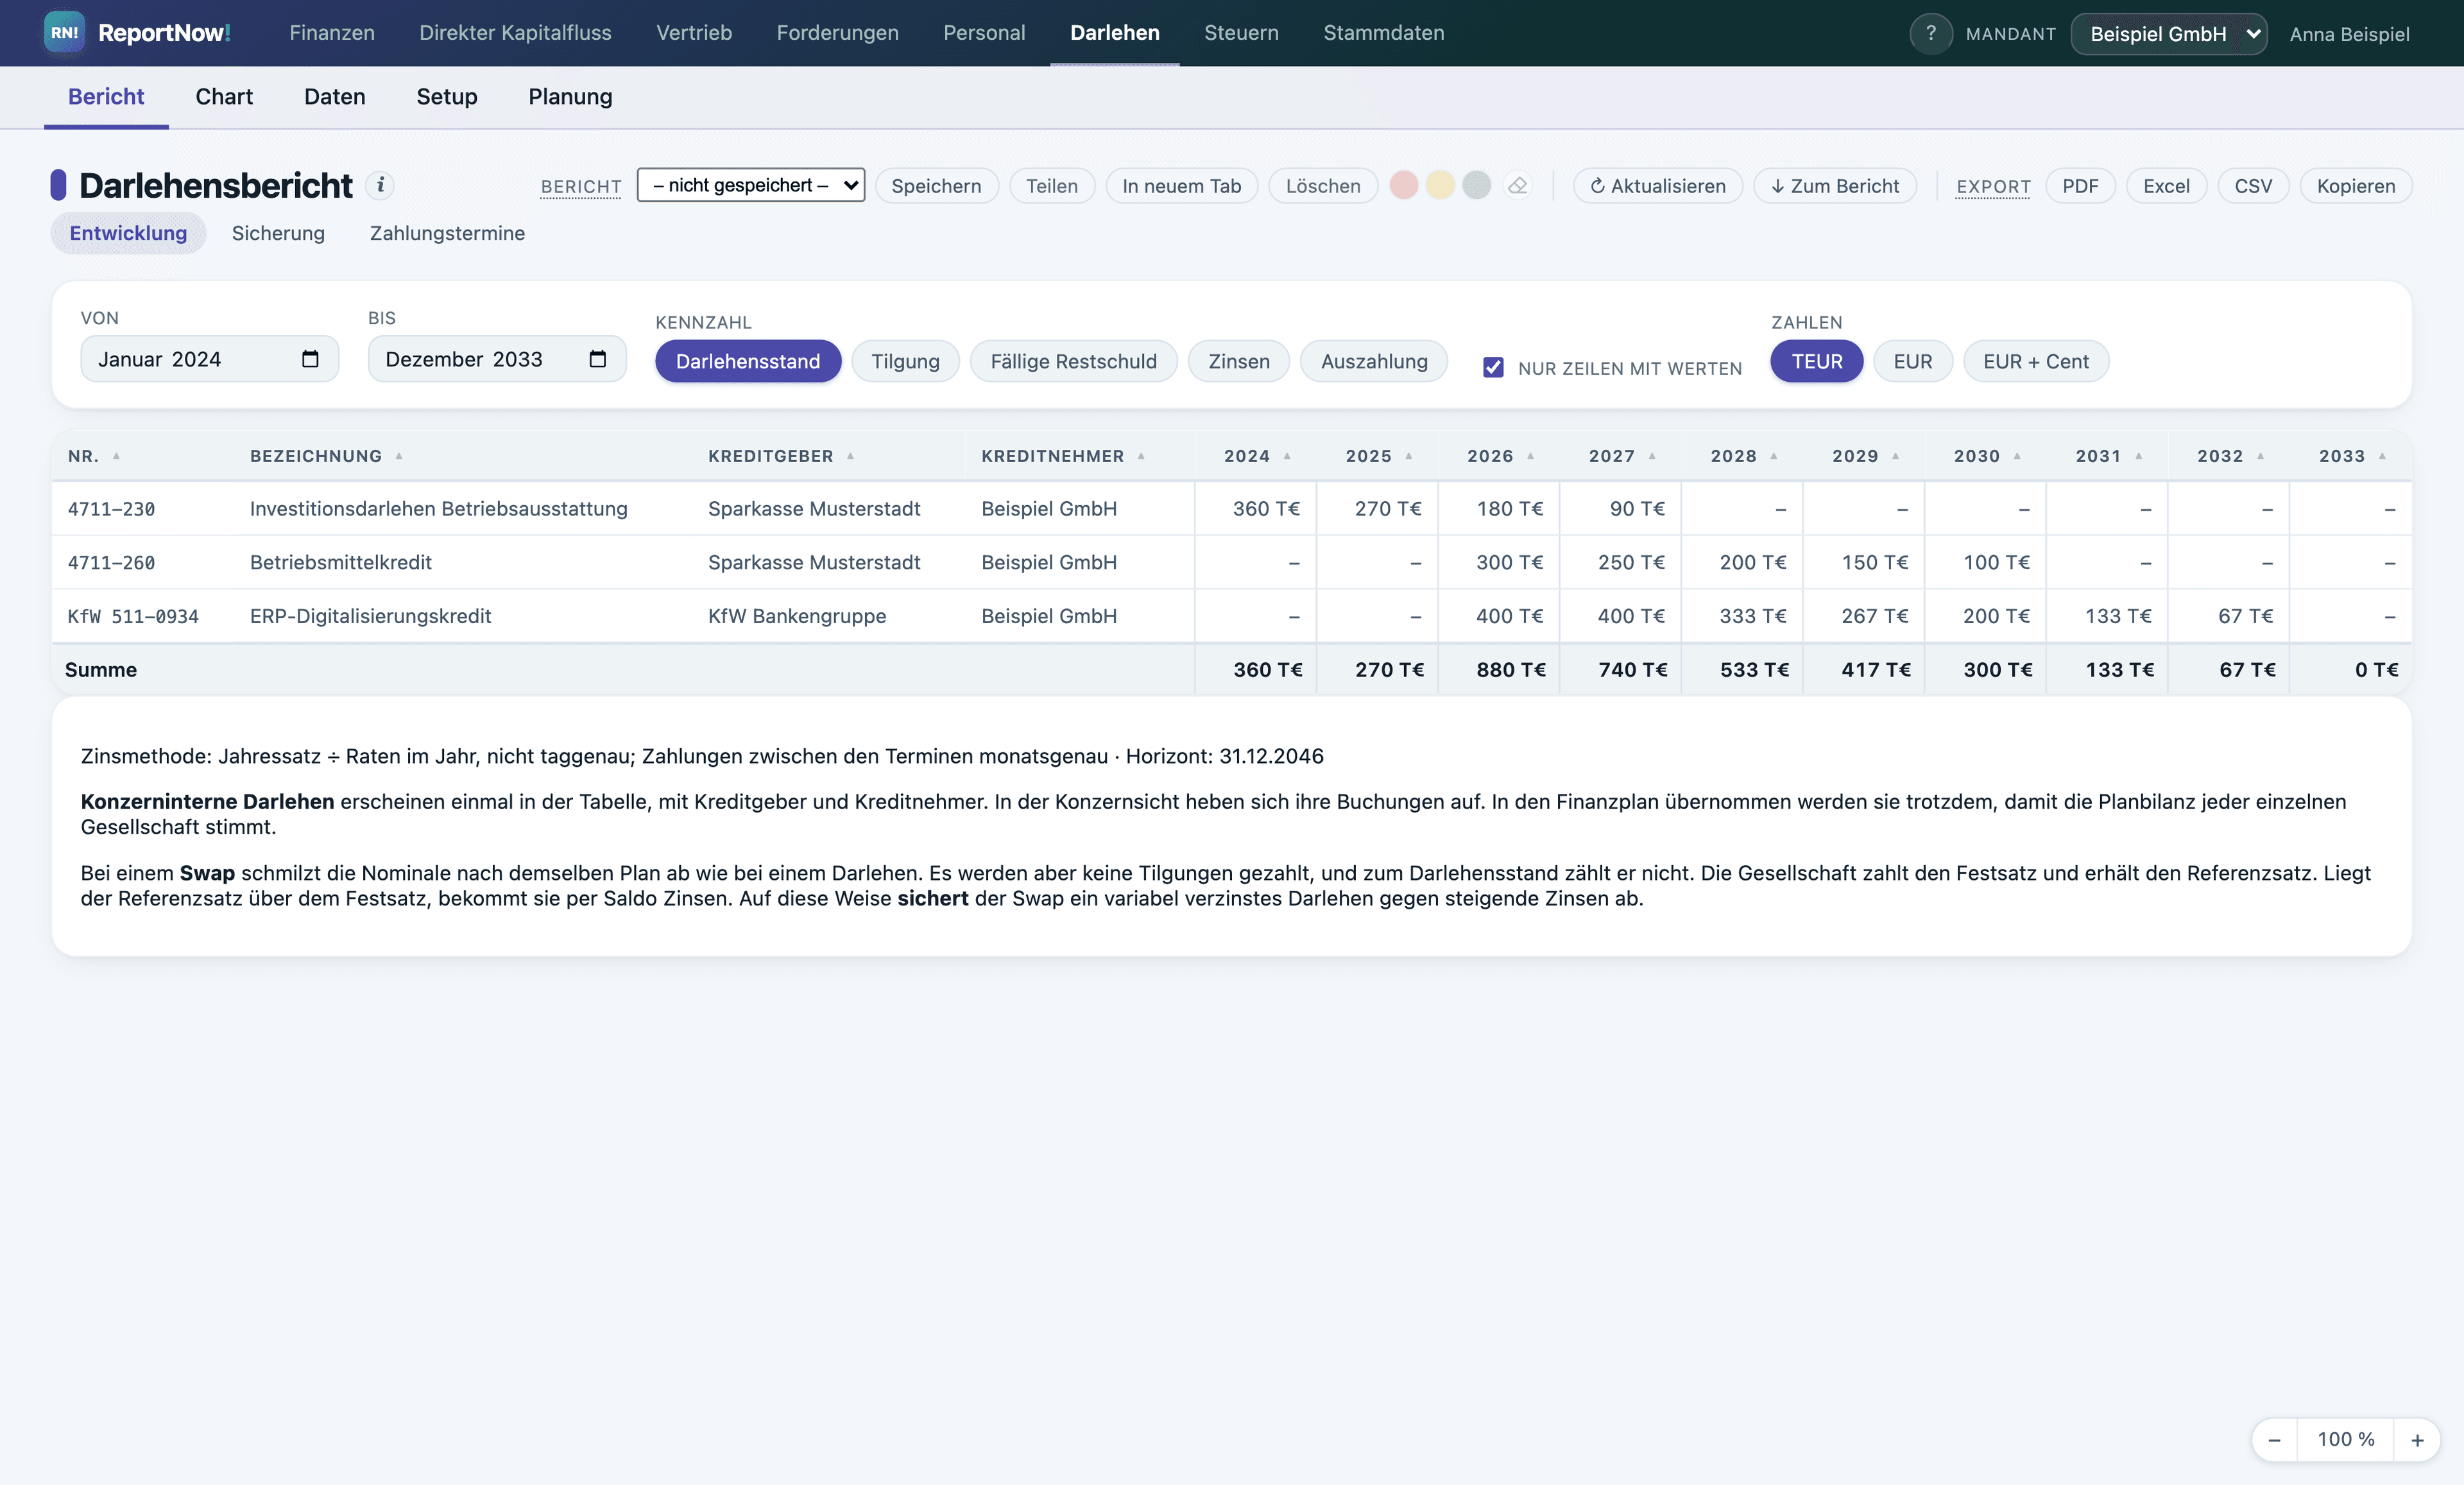
Task: Select the Tilgung metric pill
Action: coord(905,361)
